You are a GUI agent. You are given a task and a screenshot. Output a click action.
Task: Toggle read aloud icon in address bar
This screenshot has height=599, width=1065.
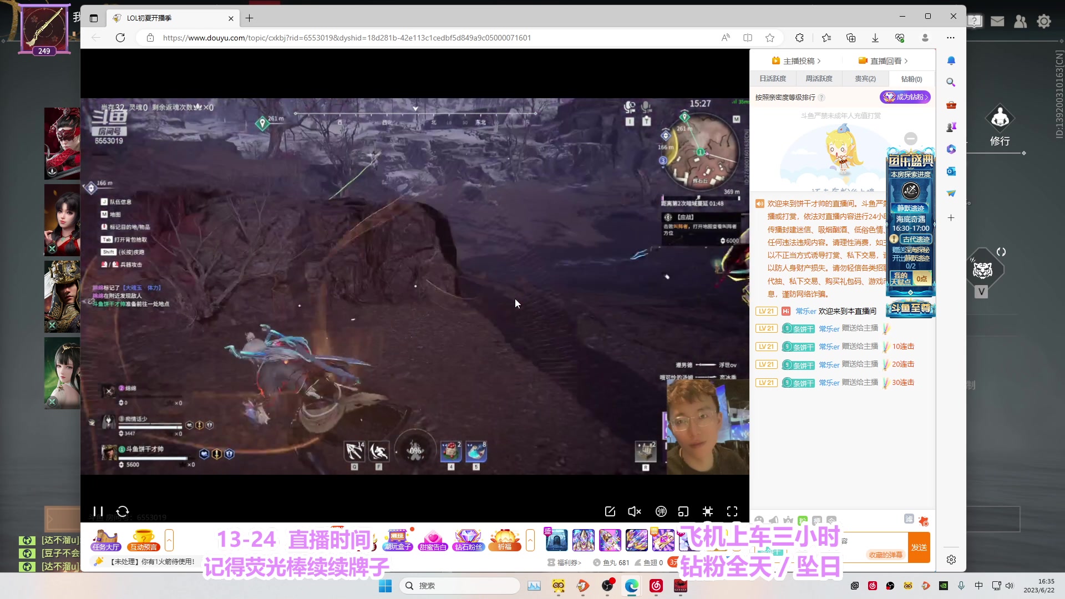(x=726, y=38)
